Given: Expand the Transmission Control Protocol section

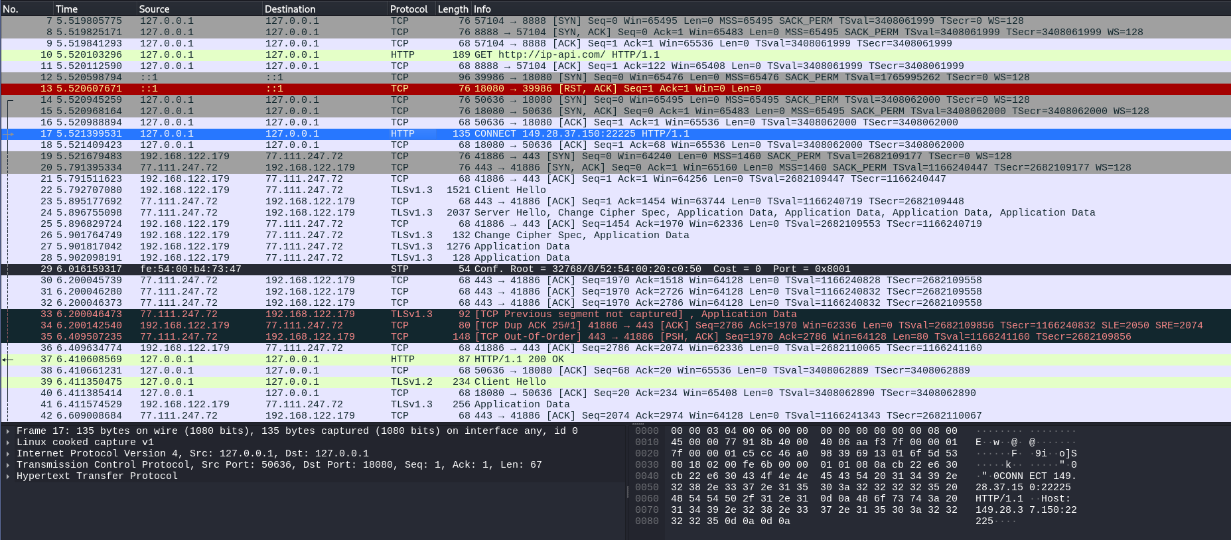Looking at the screenshot, I should click(8, 465).
